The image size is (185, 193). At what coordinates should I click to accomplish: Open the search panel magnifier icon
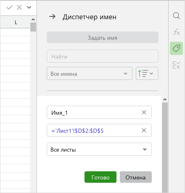176,16
